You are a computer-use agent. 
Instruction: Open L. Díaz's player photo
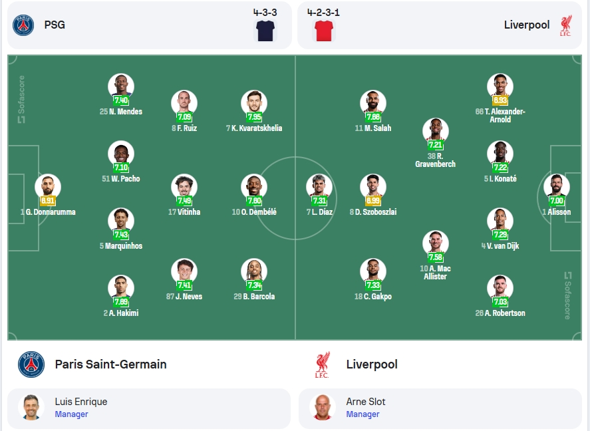(319, 187)
